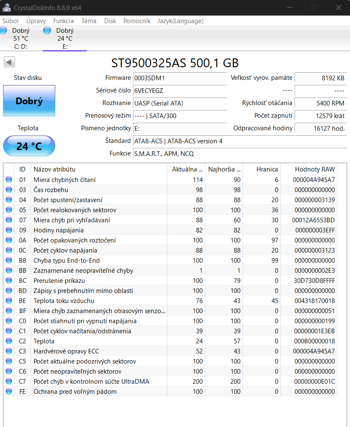Click the blue status icon beside attribute 01
350x427 pixels.
(x=10, y=179)
